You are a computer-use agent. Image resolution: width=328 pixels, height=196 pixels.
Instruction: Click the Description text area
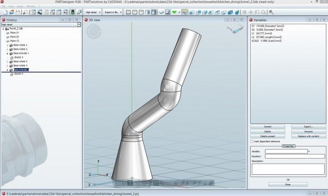[288, 169]
